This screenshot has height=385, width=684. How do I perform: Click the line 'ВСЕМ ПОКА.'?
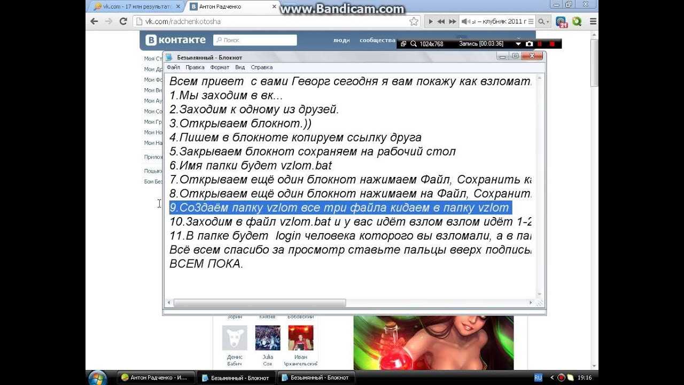(206, 264)
